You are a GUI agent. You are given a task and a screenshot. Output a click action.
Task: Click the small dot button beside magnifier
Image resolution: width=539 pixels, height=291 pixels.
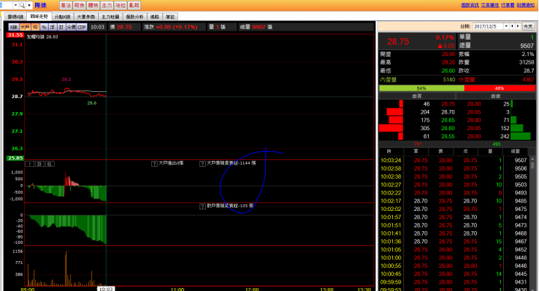29,5
